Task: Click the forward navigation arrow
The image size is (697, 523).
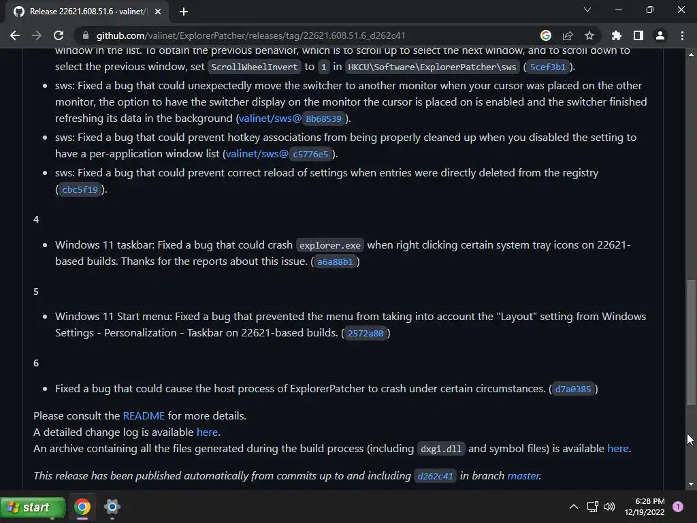Action: 37,35
